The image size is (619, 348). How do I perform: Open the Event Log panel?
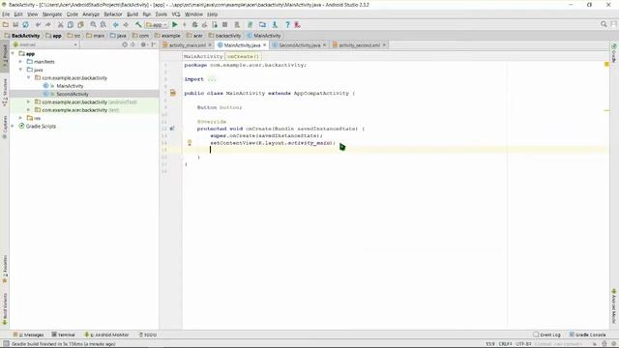click(547, 334)
